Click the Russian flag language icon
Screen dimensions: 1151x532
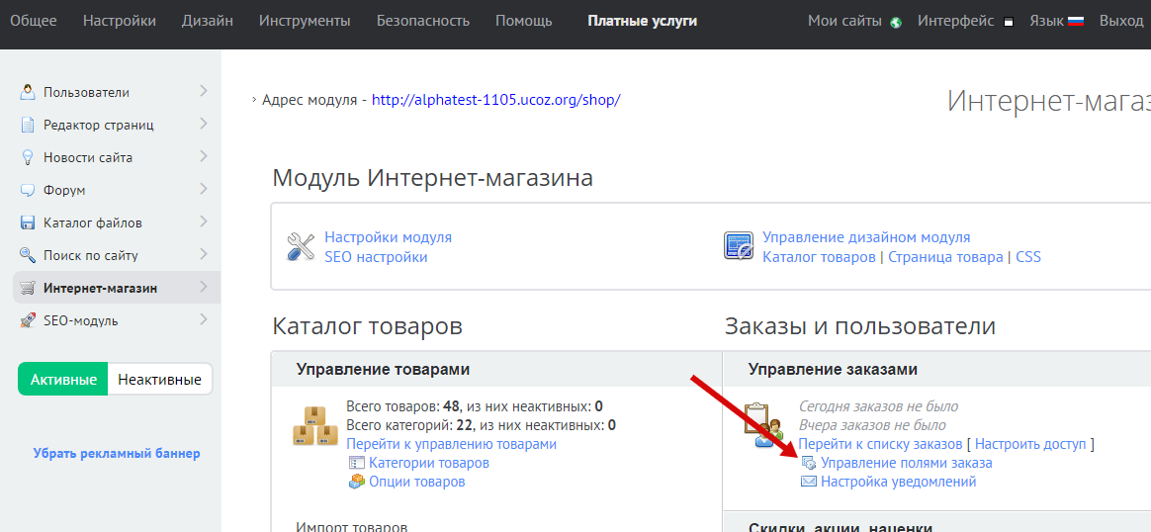(x=1078, y=21)
